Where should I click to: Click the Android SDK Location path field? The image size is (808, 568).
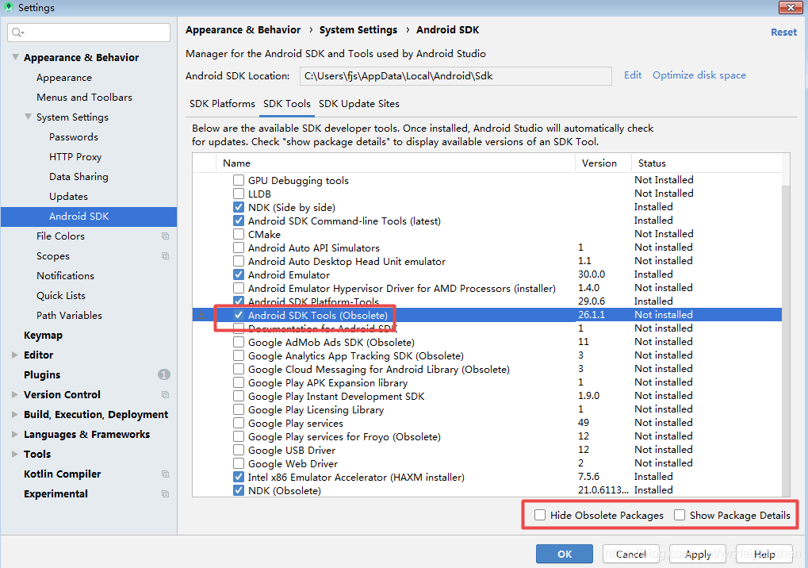455,76
